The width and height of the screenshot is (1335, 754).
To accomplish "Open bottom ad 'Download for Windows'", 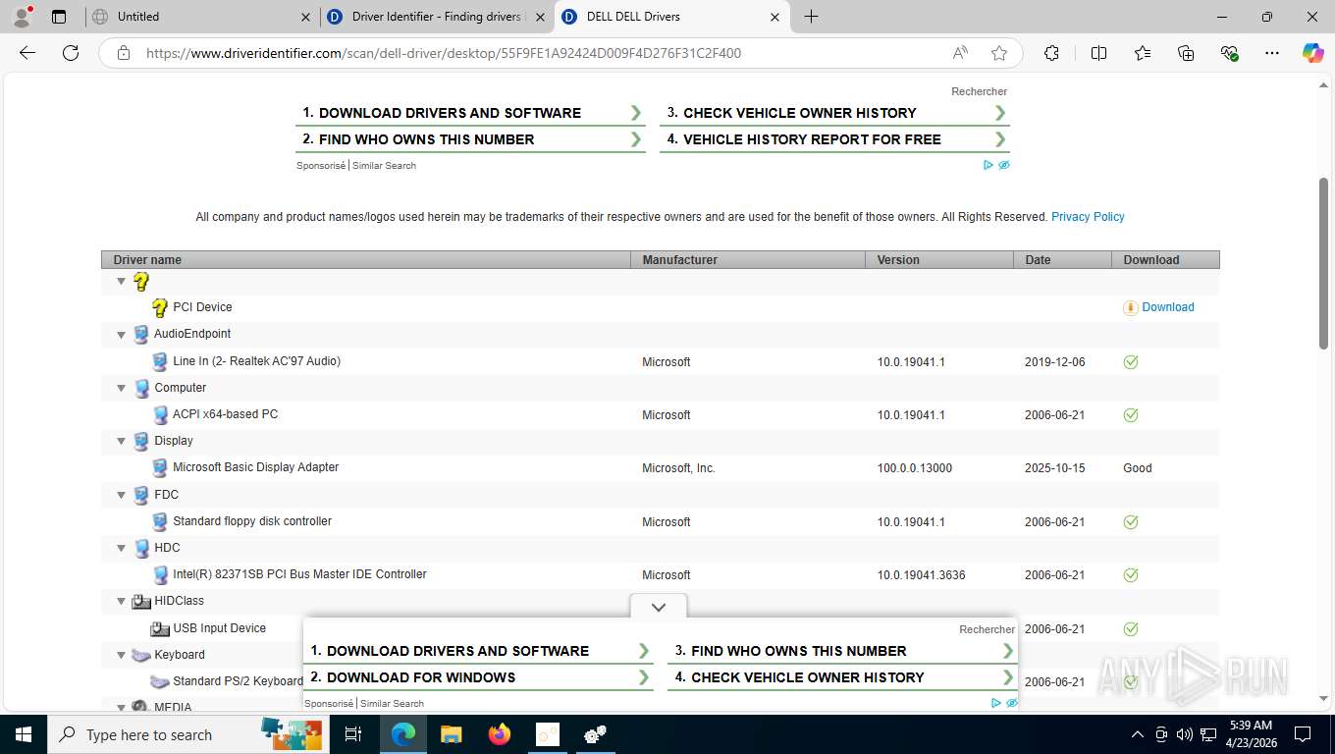I will (x=478, y=677).
